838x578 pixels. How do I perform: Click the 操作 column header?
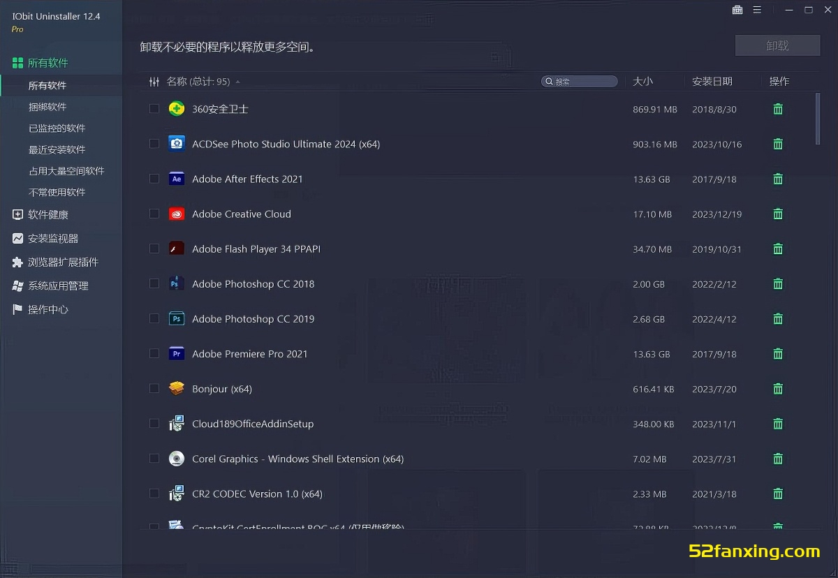(x=779, y=81)
